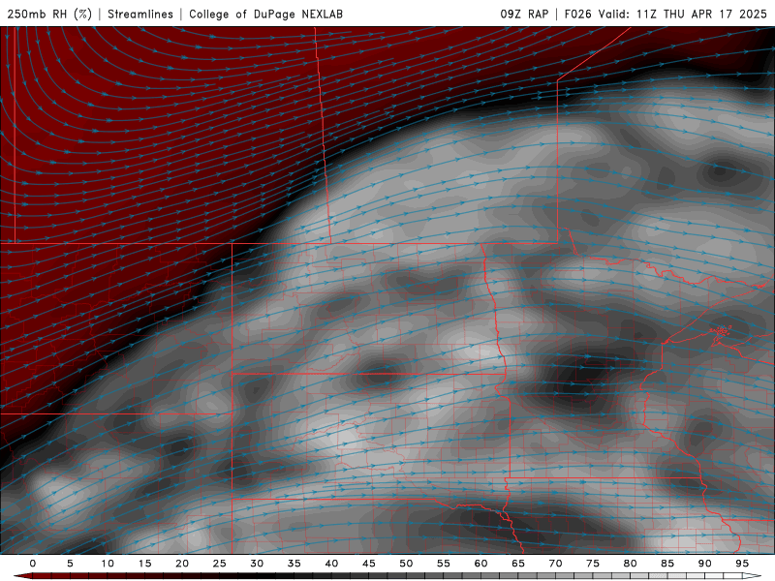
Task: Click the colorbar value label "50"
Action: (x=406, y=564)
